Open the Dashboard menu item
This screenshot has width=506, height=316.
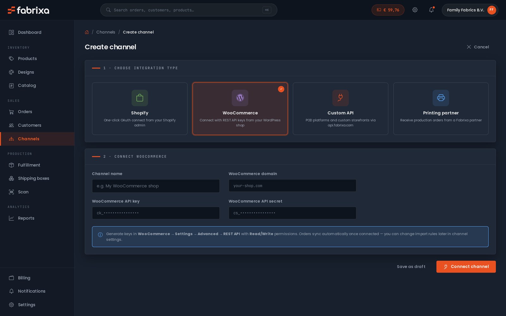[x=37, y=32]
